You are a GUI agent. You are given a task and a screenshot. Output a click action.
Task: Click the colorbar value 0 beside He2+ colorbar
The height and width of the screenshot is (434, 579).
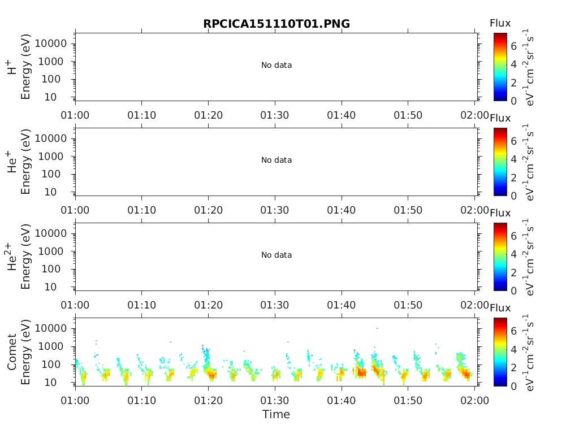tap(513, 291)
